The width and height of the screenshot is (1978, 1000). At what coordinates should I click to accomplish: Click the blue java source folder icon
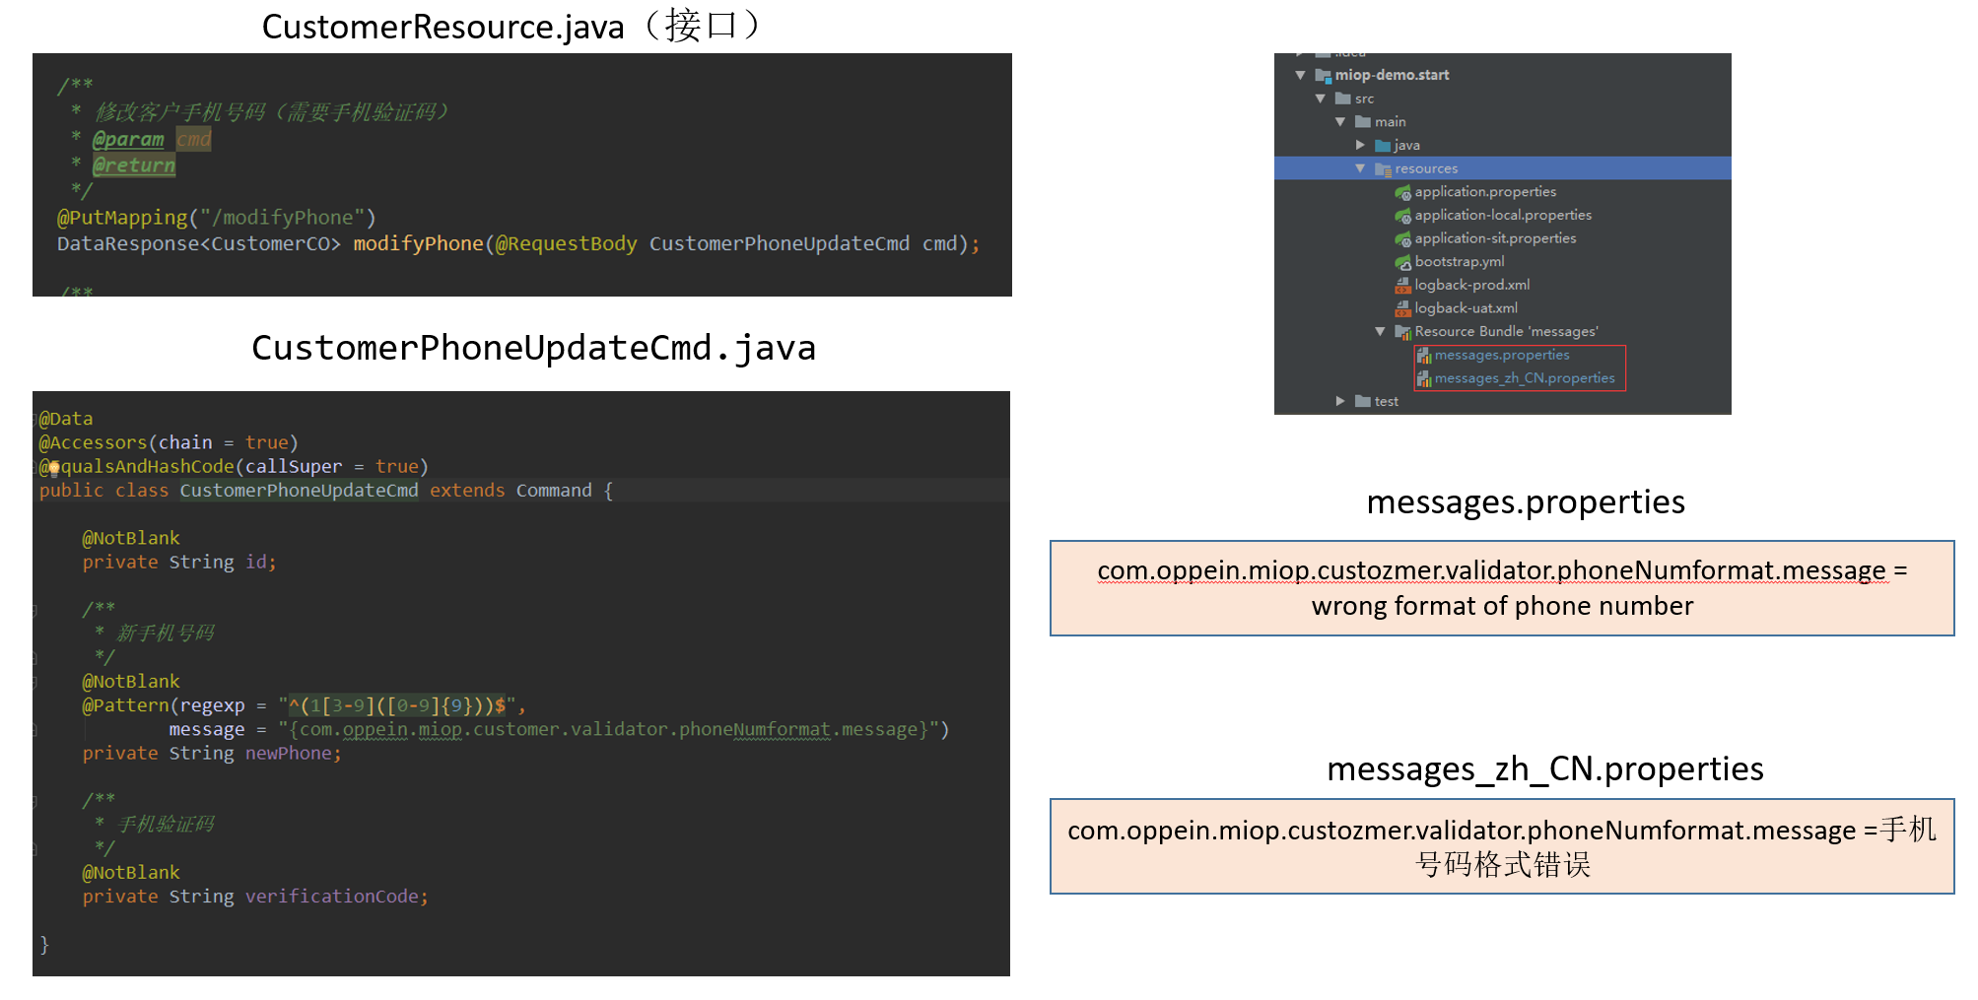point(1383,146)
